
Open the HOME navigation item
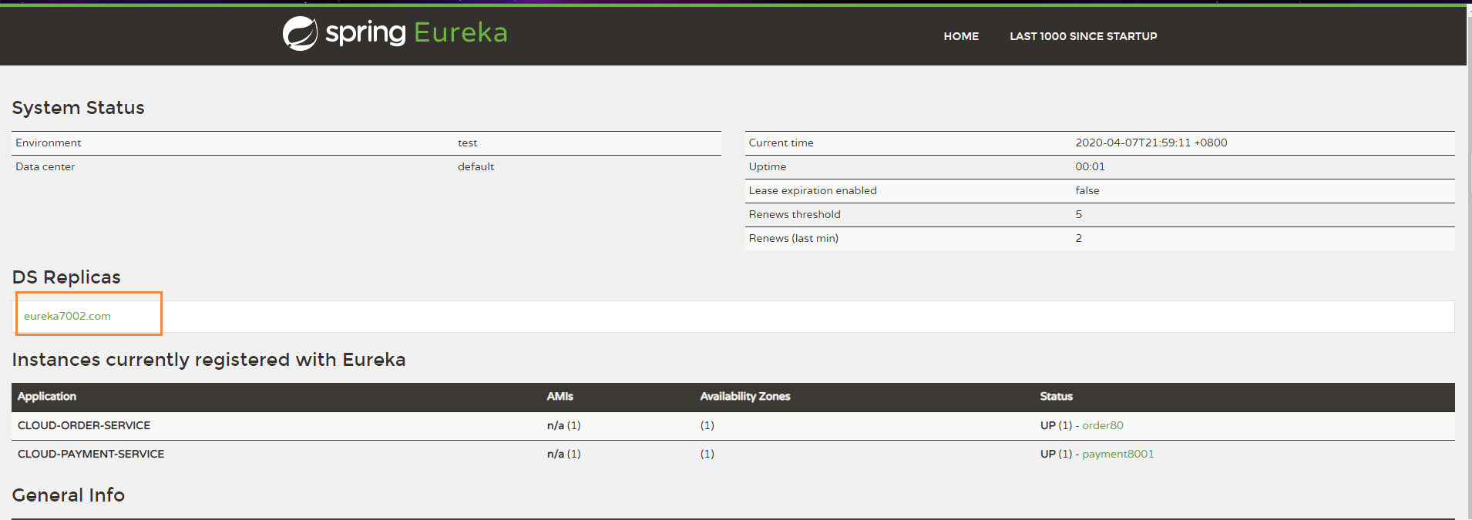pyautogui.click(x=961, y=36)
